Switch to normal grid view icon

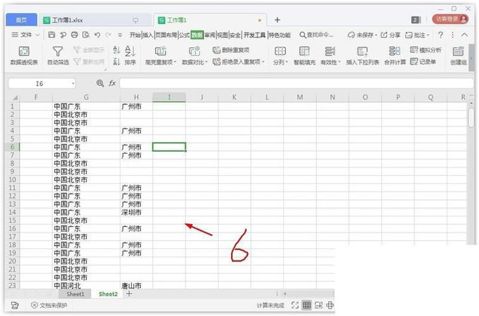pos(307,305)
